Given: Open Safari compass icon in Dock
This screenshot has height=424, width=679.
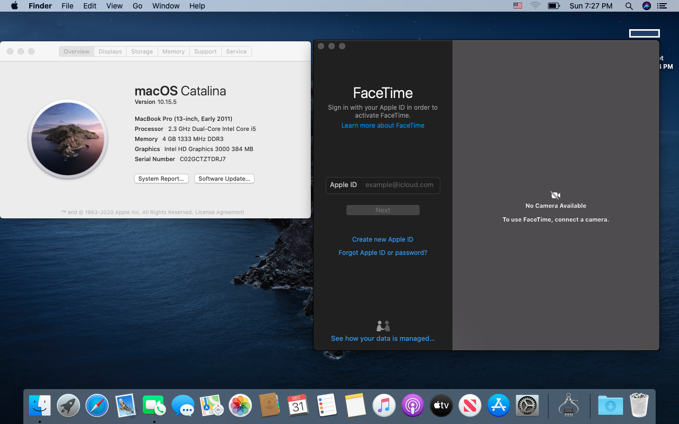Looking at the screenshot, I should 97,406.
